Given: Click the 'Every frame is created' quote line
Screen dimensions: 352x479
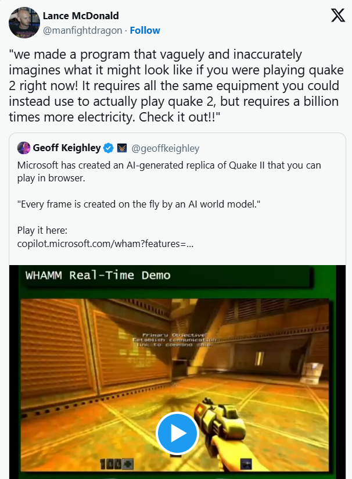Looking at the screenshot, I should [139, 204].
